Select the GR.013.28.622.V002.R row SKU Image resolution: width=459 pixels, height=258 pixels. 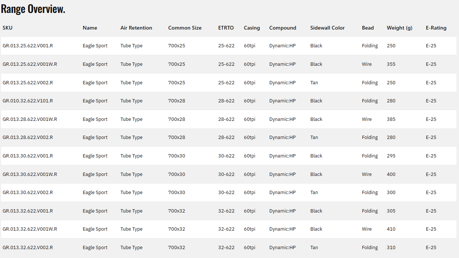pos(28,138)
